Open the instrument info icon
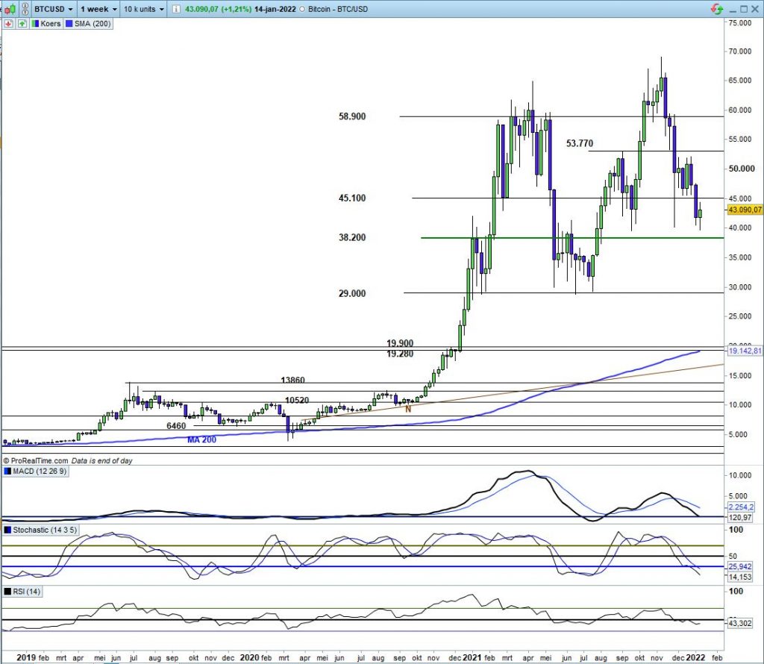The width and height of the screenshot is (764, 664). coord(175,9)
